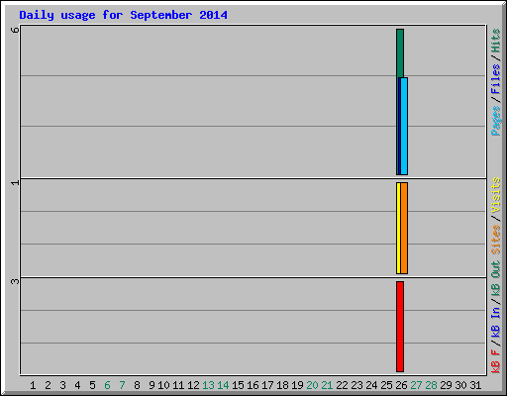Click the bottom chart's y-axis value 3
Screen dimensions: 507x396
click(15, 281)
